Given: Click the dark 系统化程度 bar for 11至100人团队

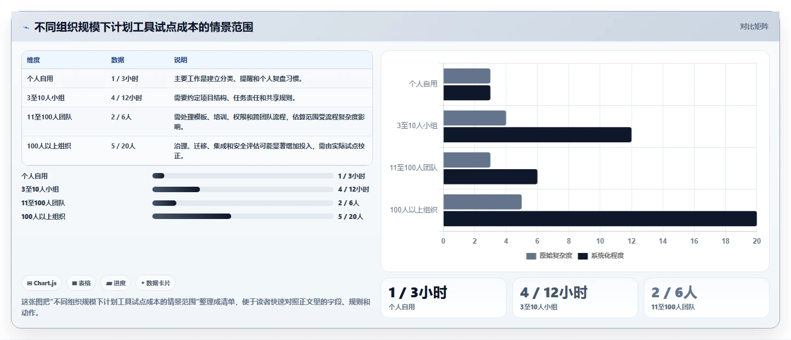Looking at the screenshot, I should [490, 177].
